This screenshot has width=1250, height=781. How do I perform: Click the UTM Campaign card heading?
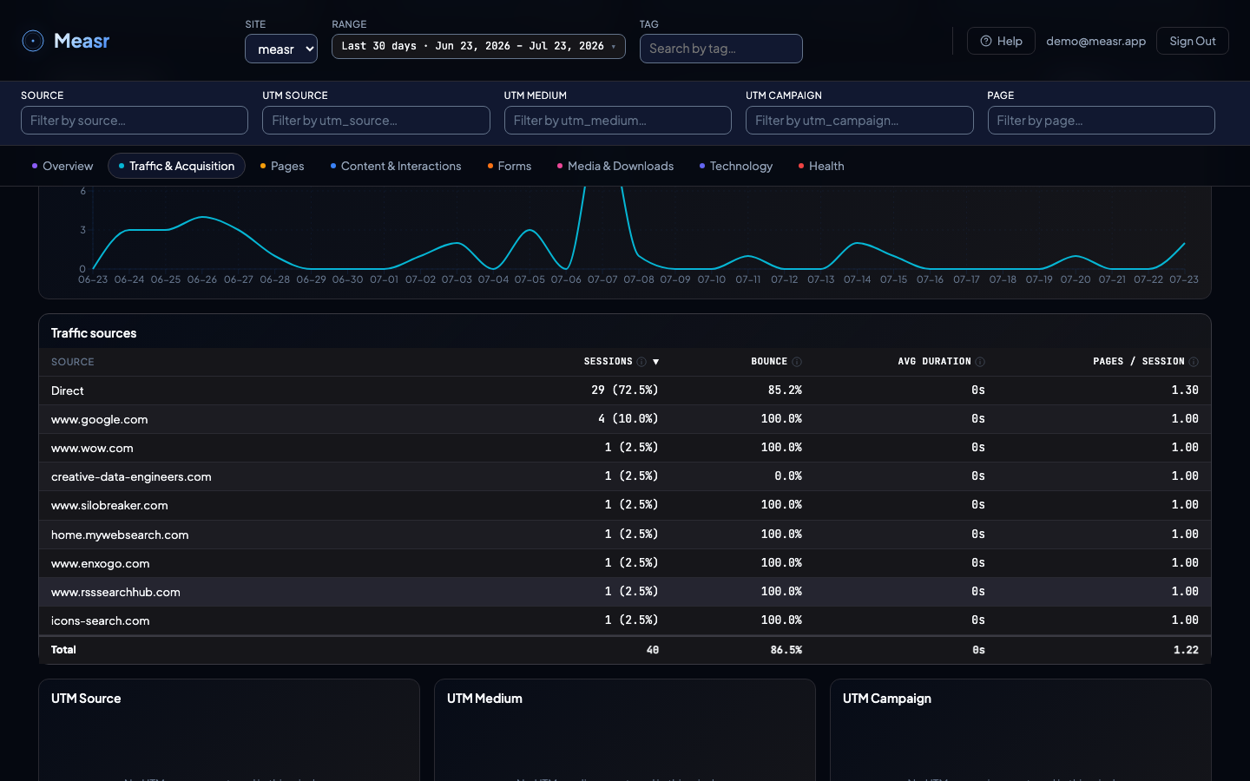tap(887, 699)
